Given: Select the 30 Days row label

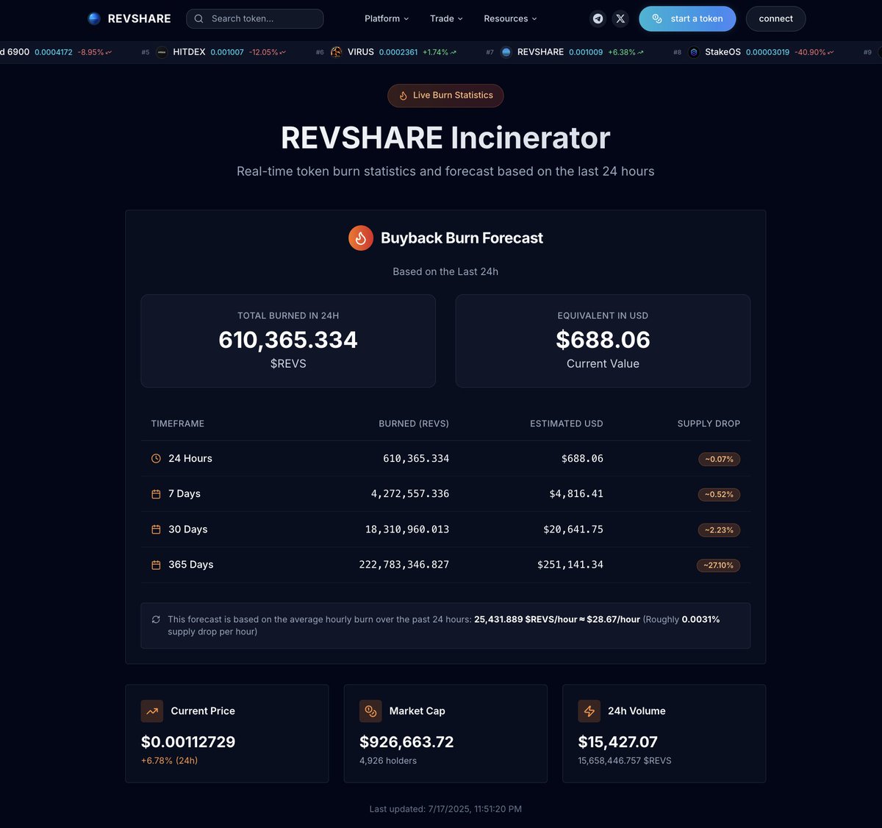Looking at the screenshot, I should tap(188, 529).
